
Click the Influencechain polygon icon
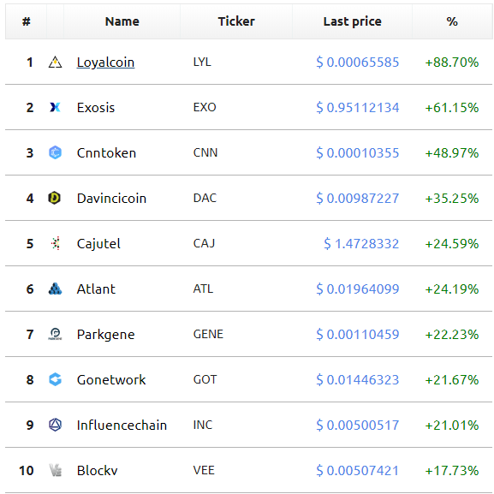(55, 425)
